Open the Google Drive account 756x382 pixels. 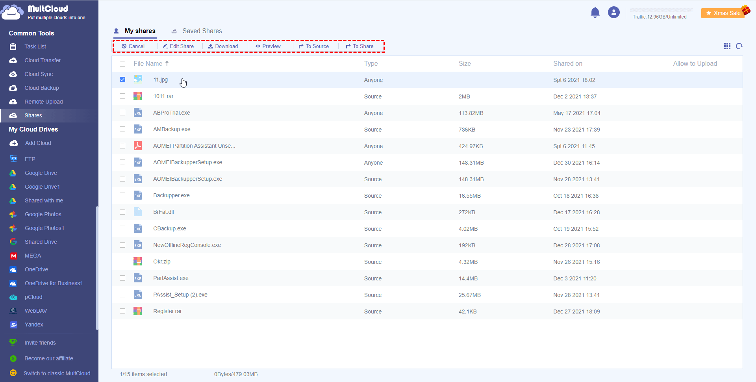[x=41, y=173]
